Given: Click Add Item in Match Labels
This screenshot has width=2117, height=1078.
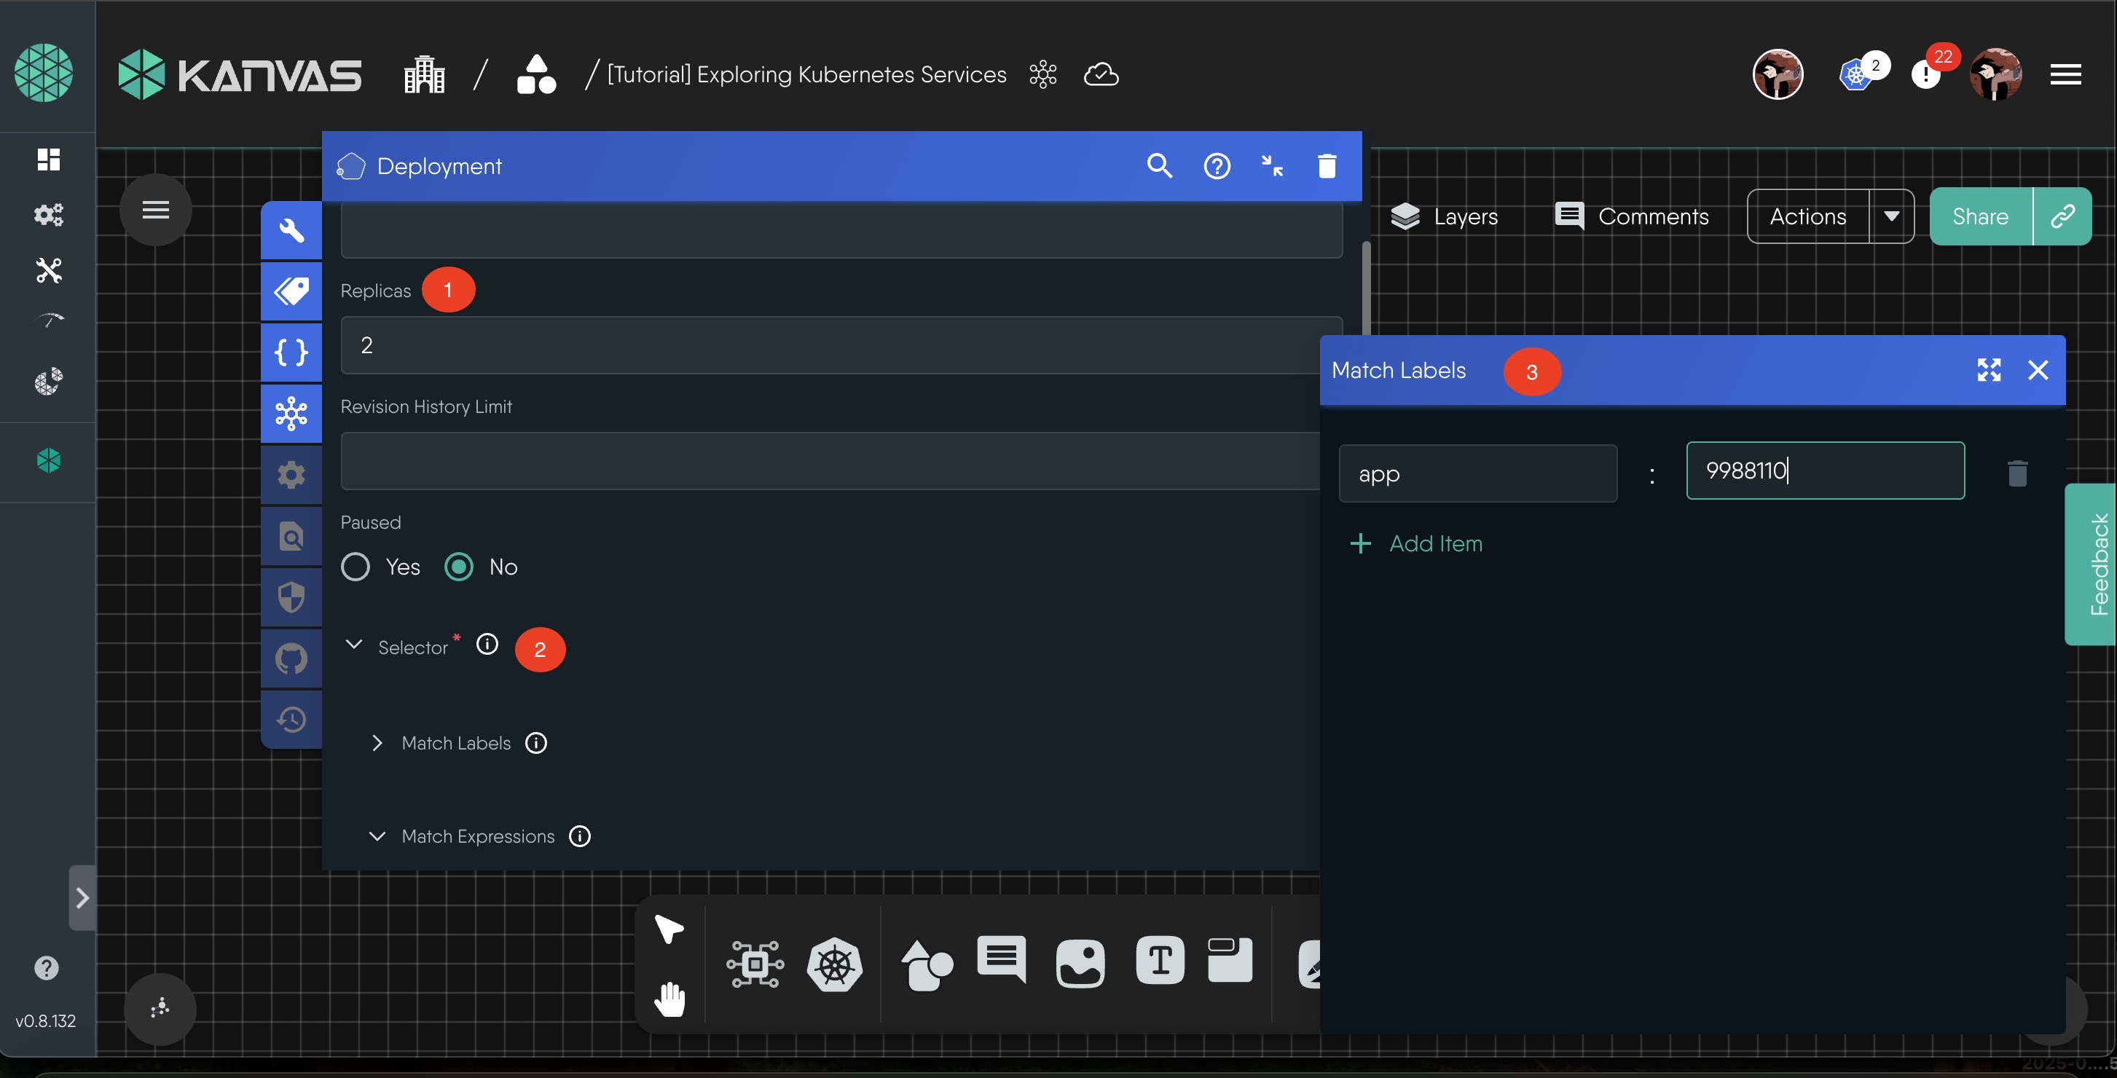Looking at the screenshot, I should pyautogui.click(x=1417, y=543).
